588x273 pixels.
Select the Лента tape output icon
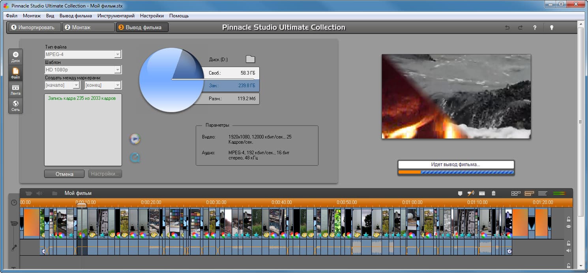click(x=15, y=90)
